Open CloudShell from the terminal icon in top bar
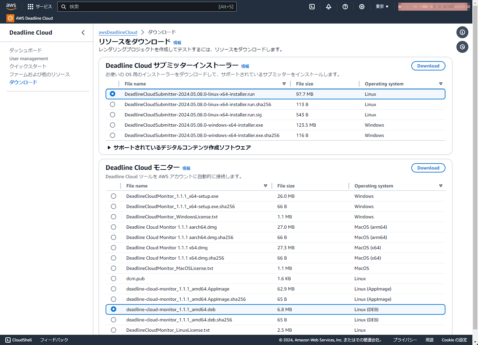The width and height of the screenshot is (478, 345). pos(312,7)
